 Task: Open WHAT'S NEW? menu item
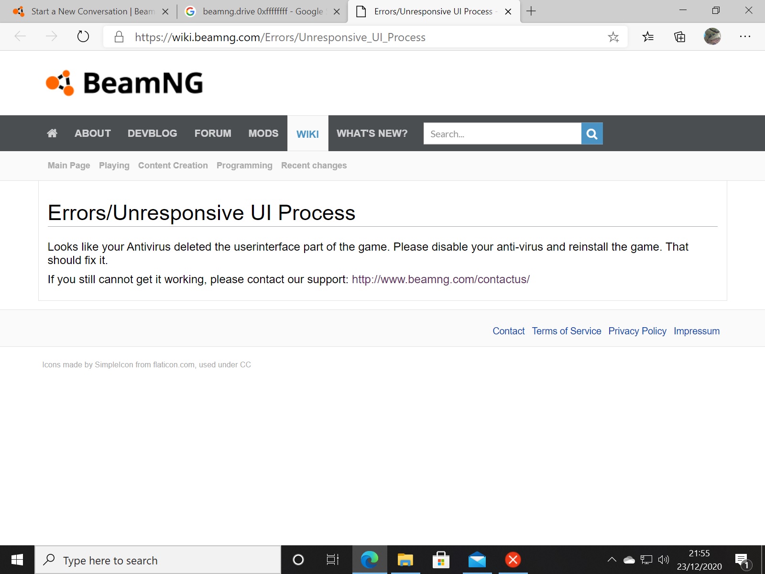pyautogui.click(x=372, y=133)
